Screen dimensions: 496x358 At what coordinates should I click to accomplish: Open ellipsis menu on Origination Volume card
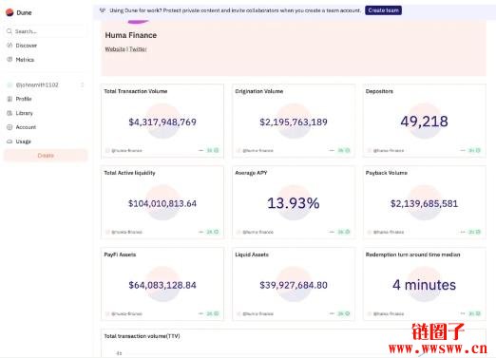pyautogui.click(x=332, y=150)
